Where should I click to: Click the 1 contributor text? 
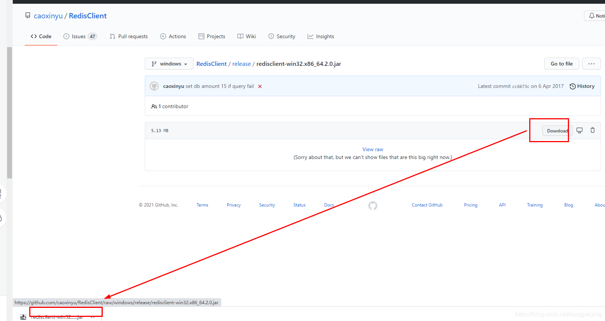click(x=170, y=106)
